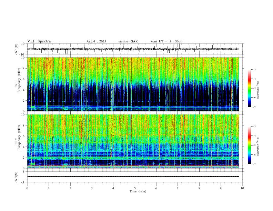Click the time axis end tick label "10"
273x211 pixels.
coord(242,188)
